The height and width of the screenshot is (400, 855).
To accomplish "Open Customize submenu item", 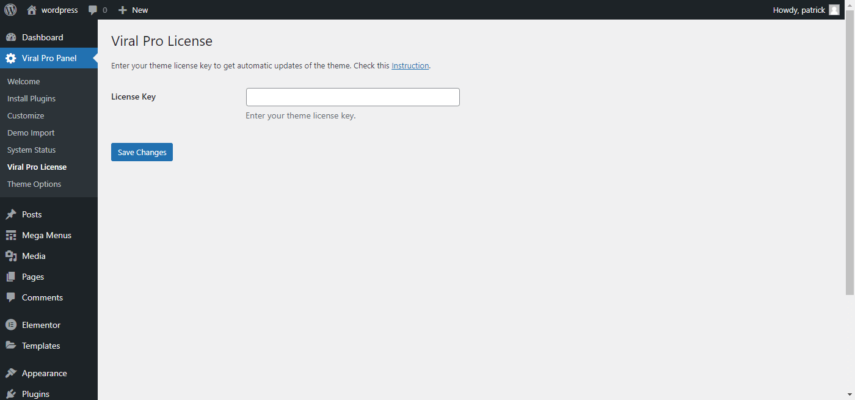I will click(x=26, y=115).
